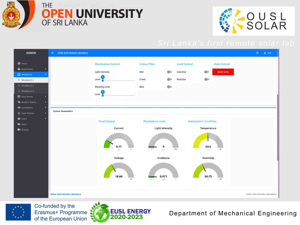Select Workbench 3 in sidebar

pos(31,91)
